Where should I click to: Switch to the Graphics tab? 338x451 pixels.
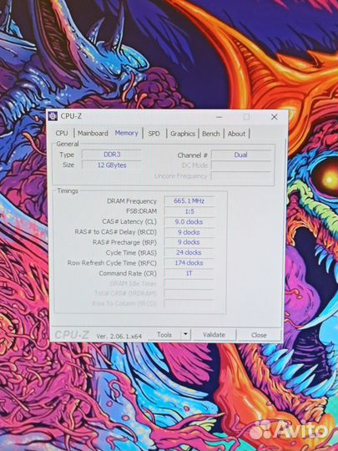tap(183, 134)
